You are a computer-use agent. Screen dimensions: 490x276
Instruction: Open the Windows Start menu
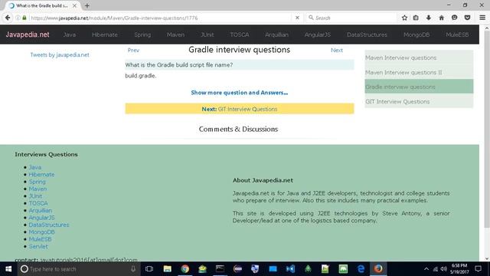tap(8, 269)
